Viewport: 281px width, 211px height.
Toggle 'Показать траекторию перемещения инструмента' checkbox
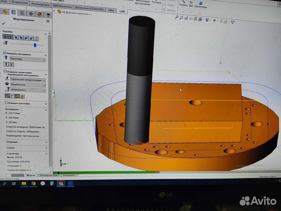tap(5, 72)
